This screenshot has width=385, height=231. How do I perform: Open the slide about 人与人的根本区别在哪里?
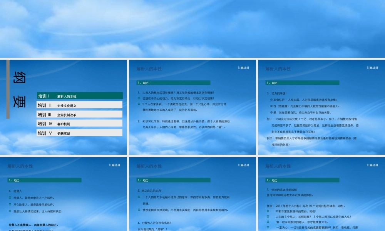(x=192, y=107)
